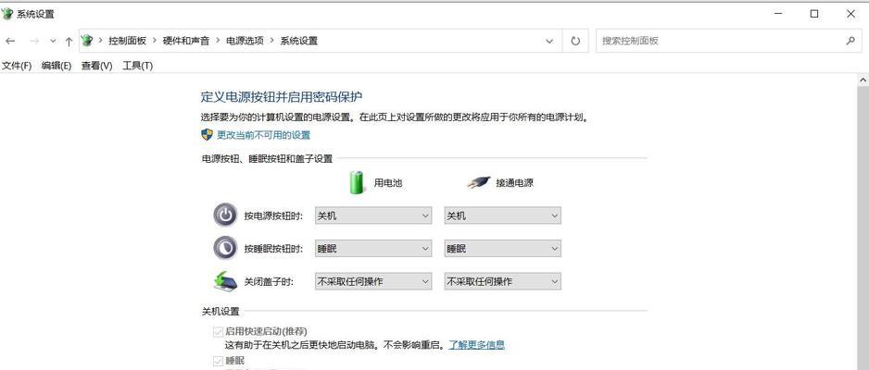Navigate to 电源选项 in breadcrumb
869x370 pixels.
(245, 41)
